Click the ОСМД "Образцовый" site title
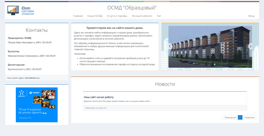Image resolution: width=264 pixels, height=136 pixels. click(x=132, y=8)
